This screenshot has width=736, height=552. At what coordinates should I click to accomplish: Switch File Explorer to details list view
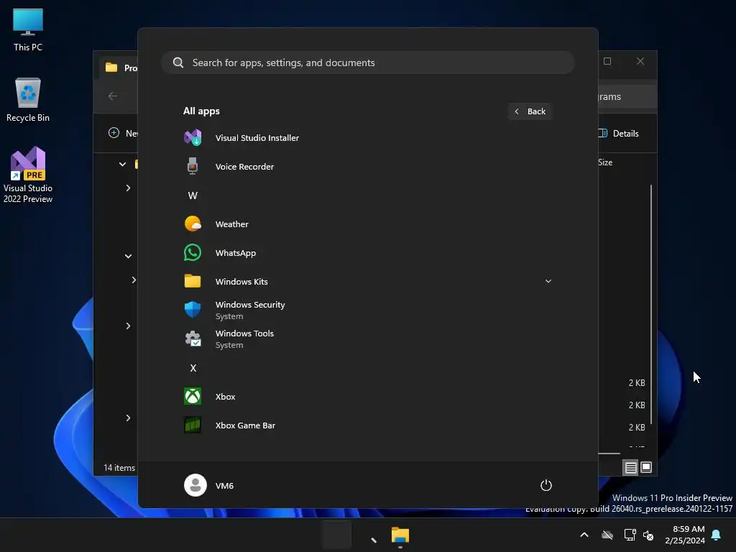tap(630, 467)
